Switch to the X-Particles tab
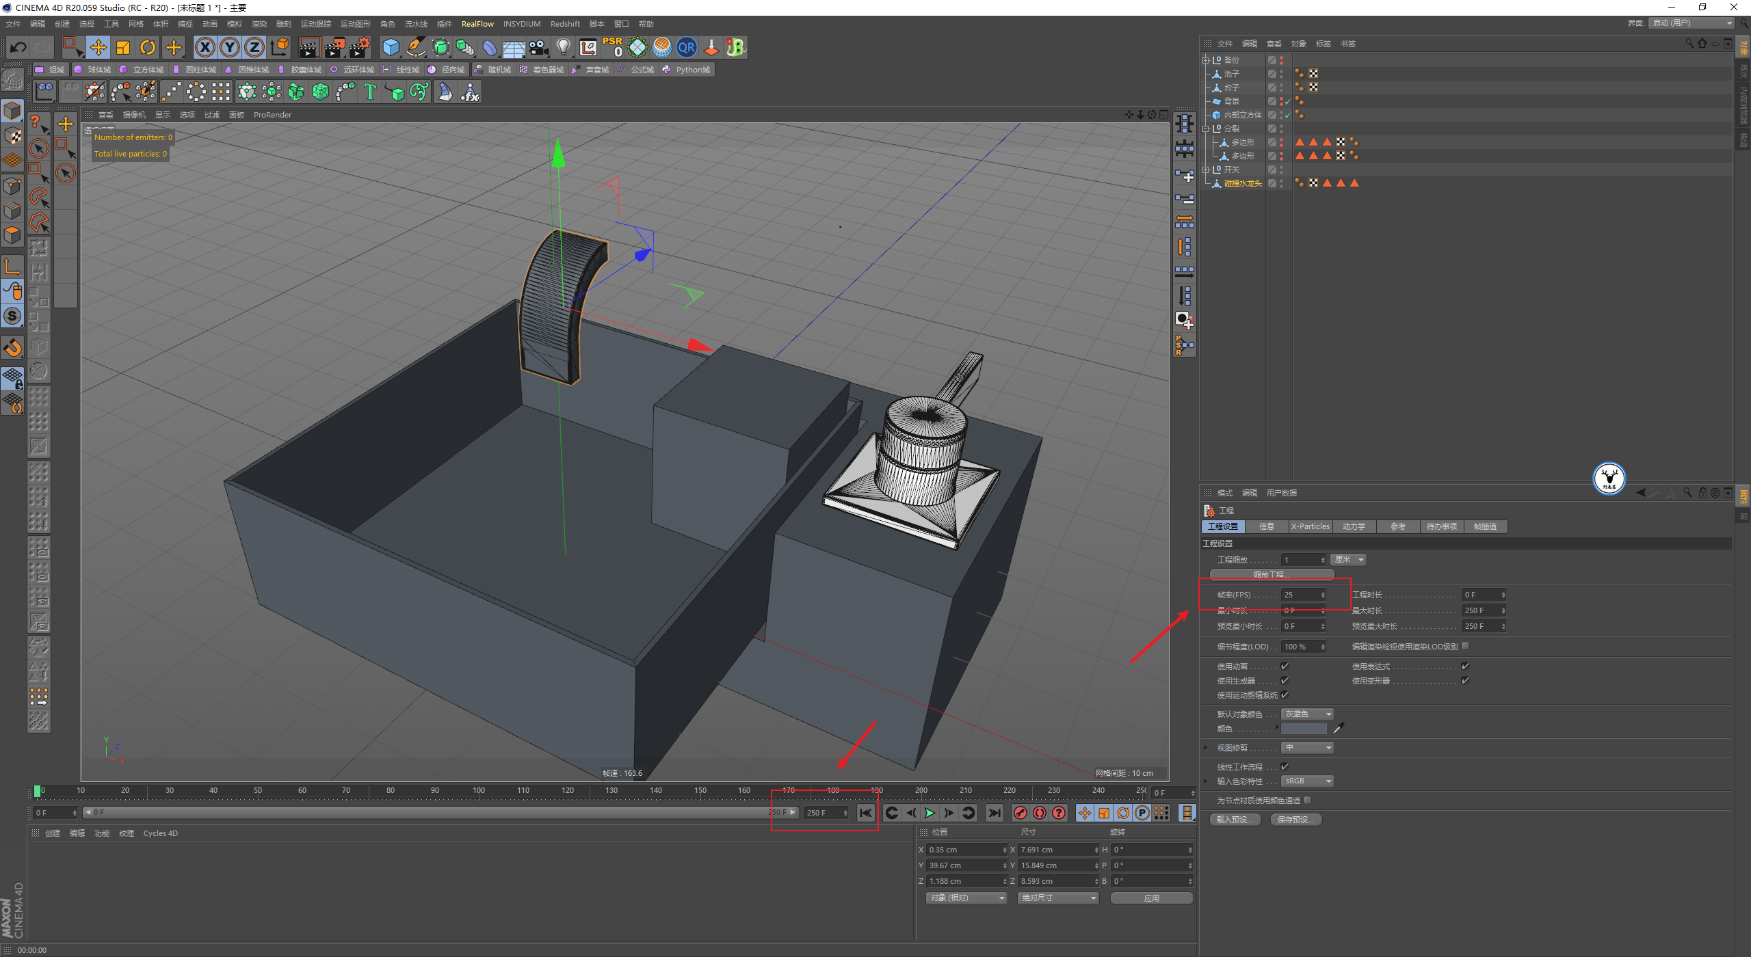 click(x=1310, y=526)
